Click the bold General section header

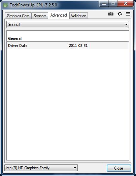click(x=15, y=38)
